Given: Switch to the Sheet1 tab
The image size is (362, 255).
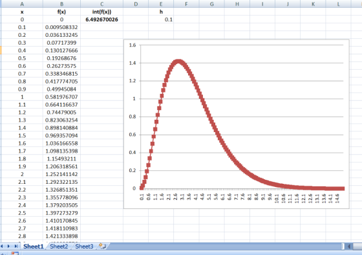Looking at the screenshot, I should (x=33, y=247).
